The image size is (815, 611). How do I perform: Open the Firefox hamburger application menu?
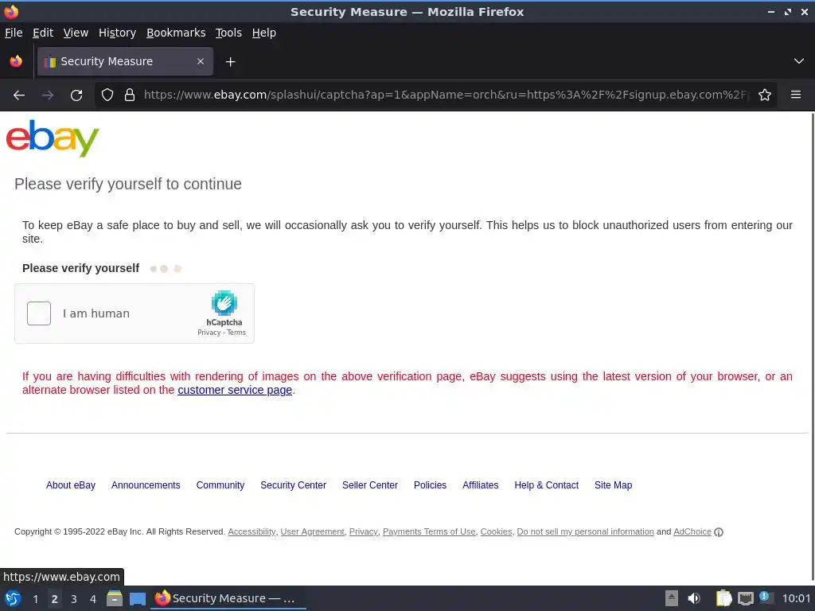796,95
